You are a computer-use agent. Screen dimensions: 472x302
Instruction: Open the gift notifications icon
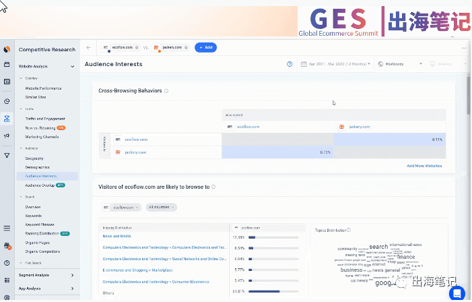pos(7,246)
